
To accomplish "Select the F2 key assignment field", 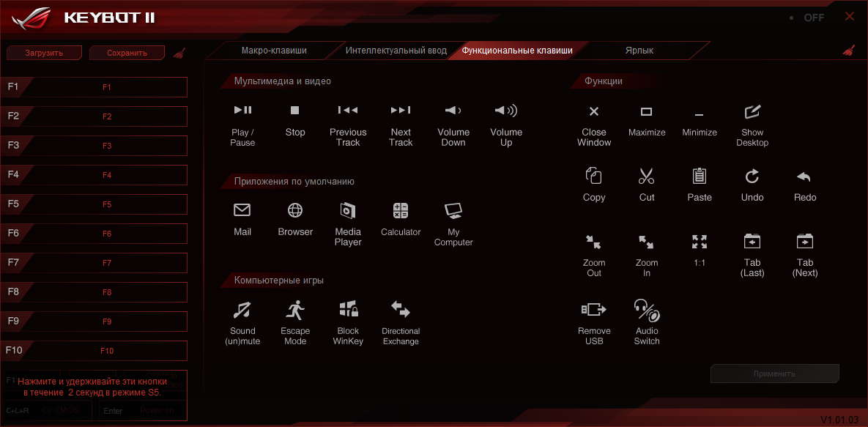I will coord(108,116).
